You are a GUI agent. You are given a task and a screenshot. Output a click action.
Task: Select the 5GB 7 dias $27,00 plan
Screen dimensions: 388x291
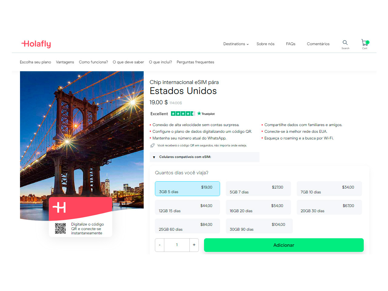coord(258,189)
